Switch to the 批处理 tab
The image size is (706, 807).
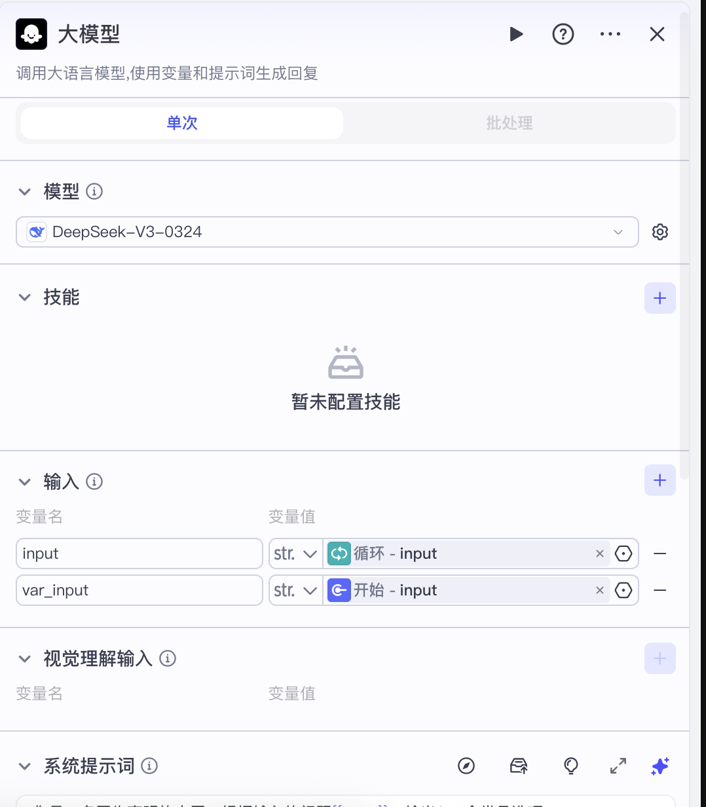(509, 123)
